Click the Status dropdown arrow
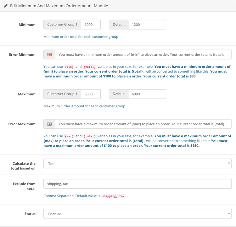The image size is (236, 227). (229, 213)
